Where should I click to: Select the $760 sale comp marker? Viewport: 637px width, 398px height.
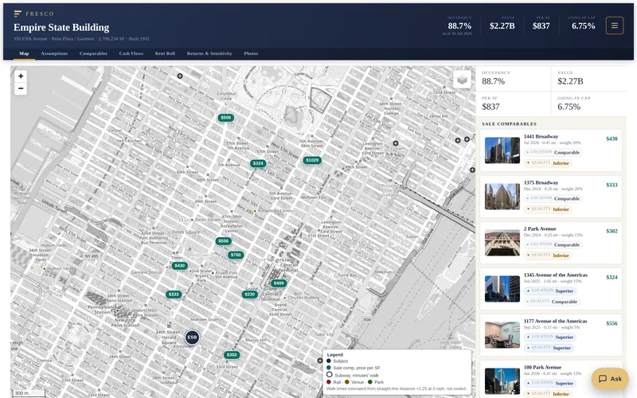tap(236, 255)
